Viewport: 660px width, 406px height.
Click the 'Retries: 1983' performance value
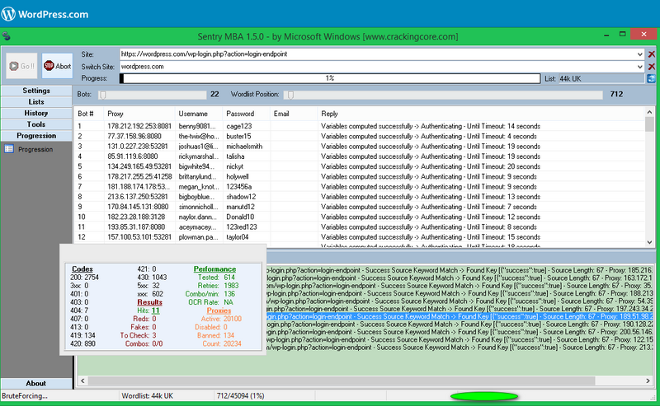(218, 286)
